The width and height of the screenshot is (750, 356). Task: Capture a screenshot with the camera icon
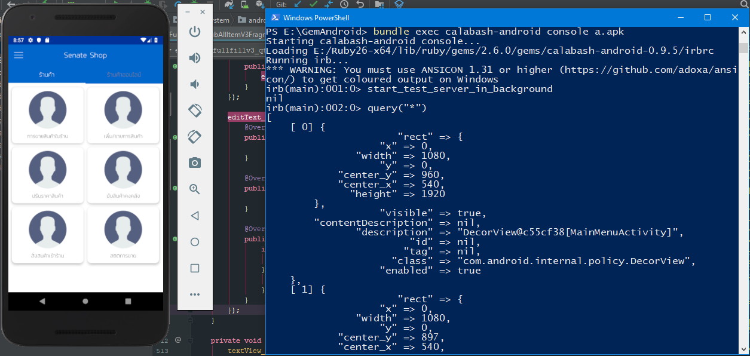coord(194,162)
